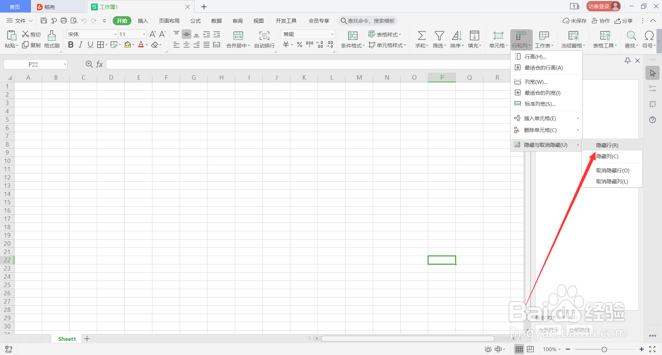
Task: Toggle Auto Wrap (自动换行)
Action: (x=264, y=39)
